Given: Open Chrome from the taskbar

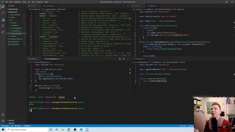Looking at the screenshot, I should coord(69,129).
